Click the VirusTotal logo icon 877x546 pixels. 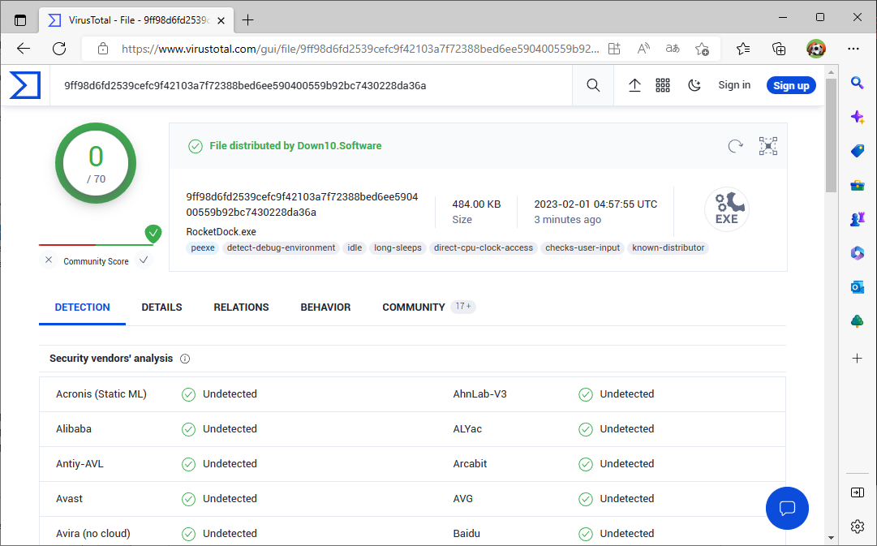coord(25,86)
